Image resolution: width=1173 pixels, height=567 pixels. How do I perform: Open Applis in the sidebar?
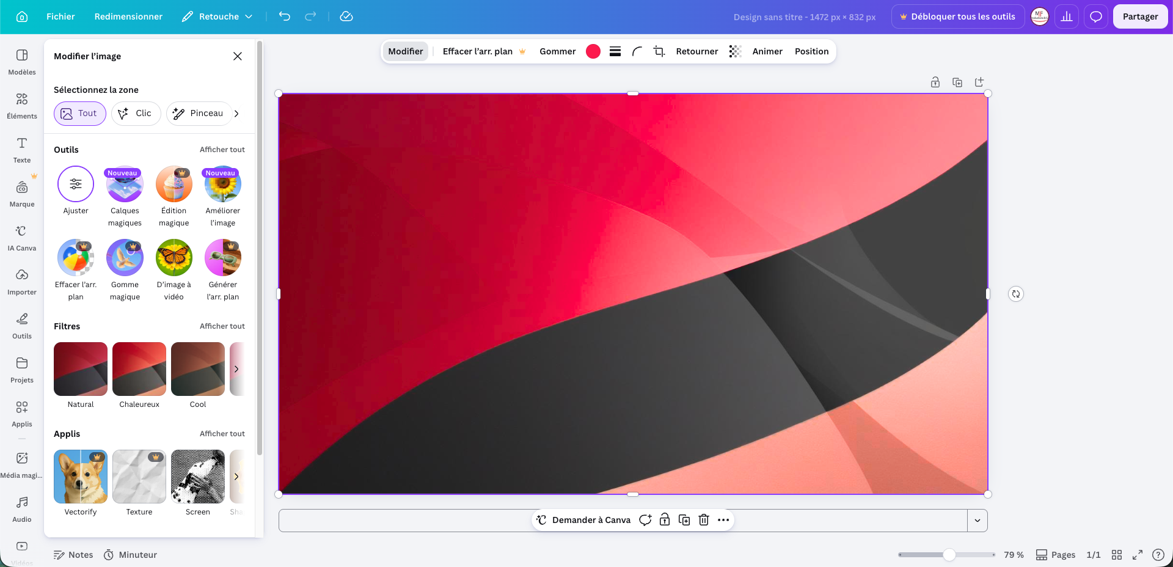coord(22,414)
